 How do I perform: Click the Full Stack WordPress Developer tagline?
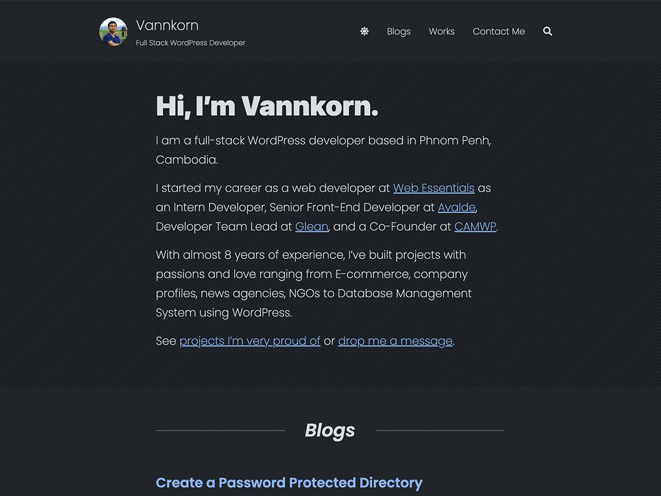pyautogui.click(x=191, y=43)
